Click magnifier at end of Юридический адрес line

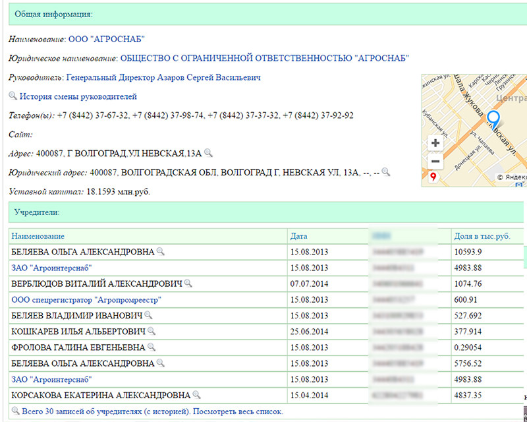tap(386, 172)
